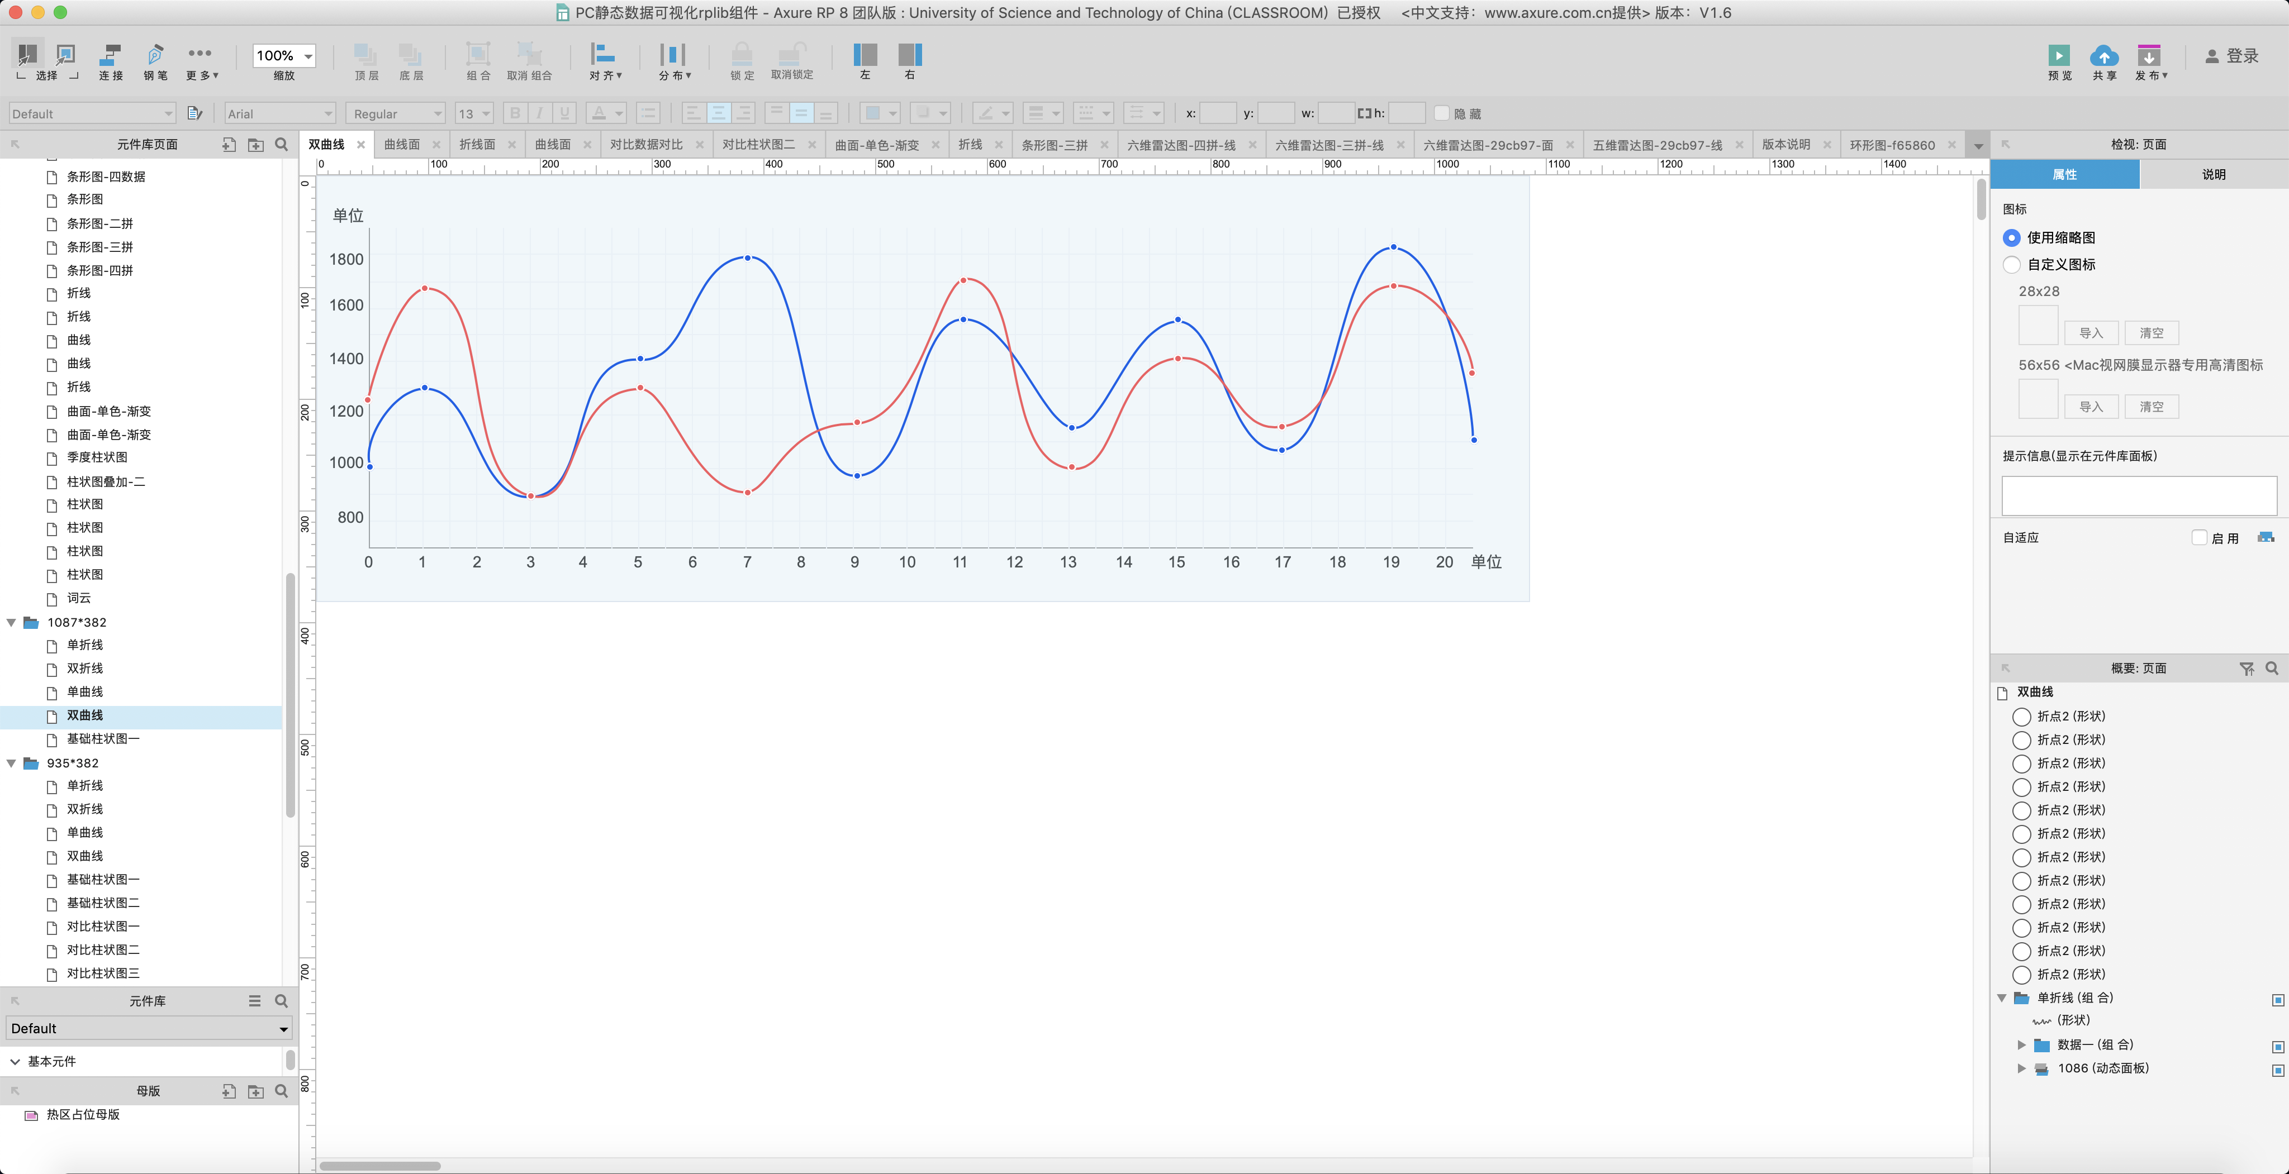Search in the outline panel
The height and width of the screenshot is (1174, 2289).
(x=2272, y=669)
